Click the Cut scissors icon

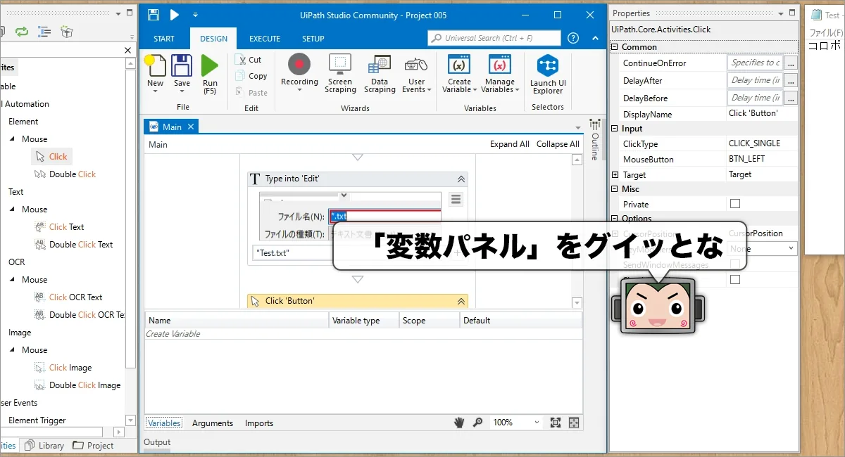(x=240, y=60)
